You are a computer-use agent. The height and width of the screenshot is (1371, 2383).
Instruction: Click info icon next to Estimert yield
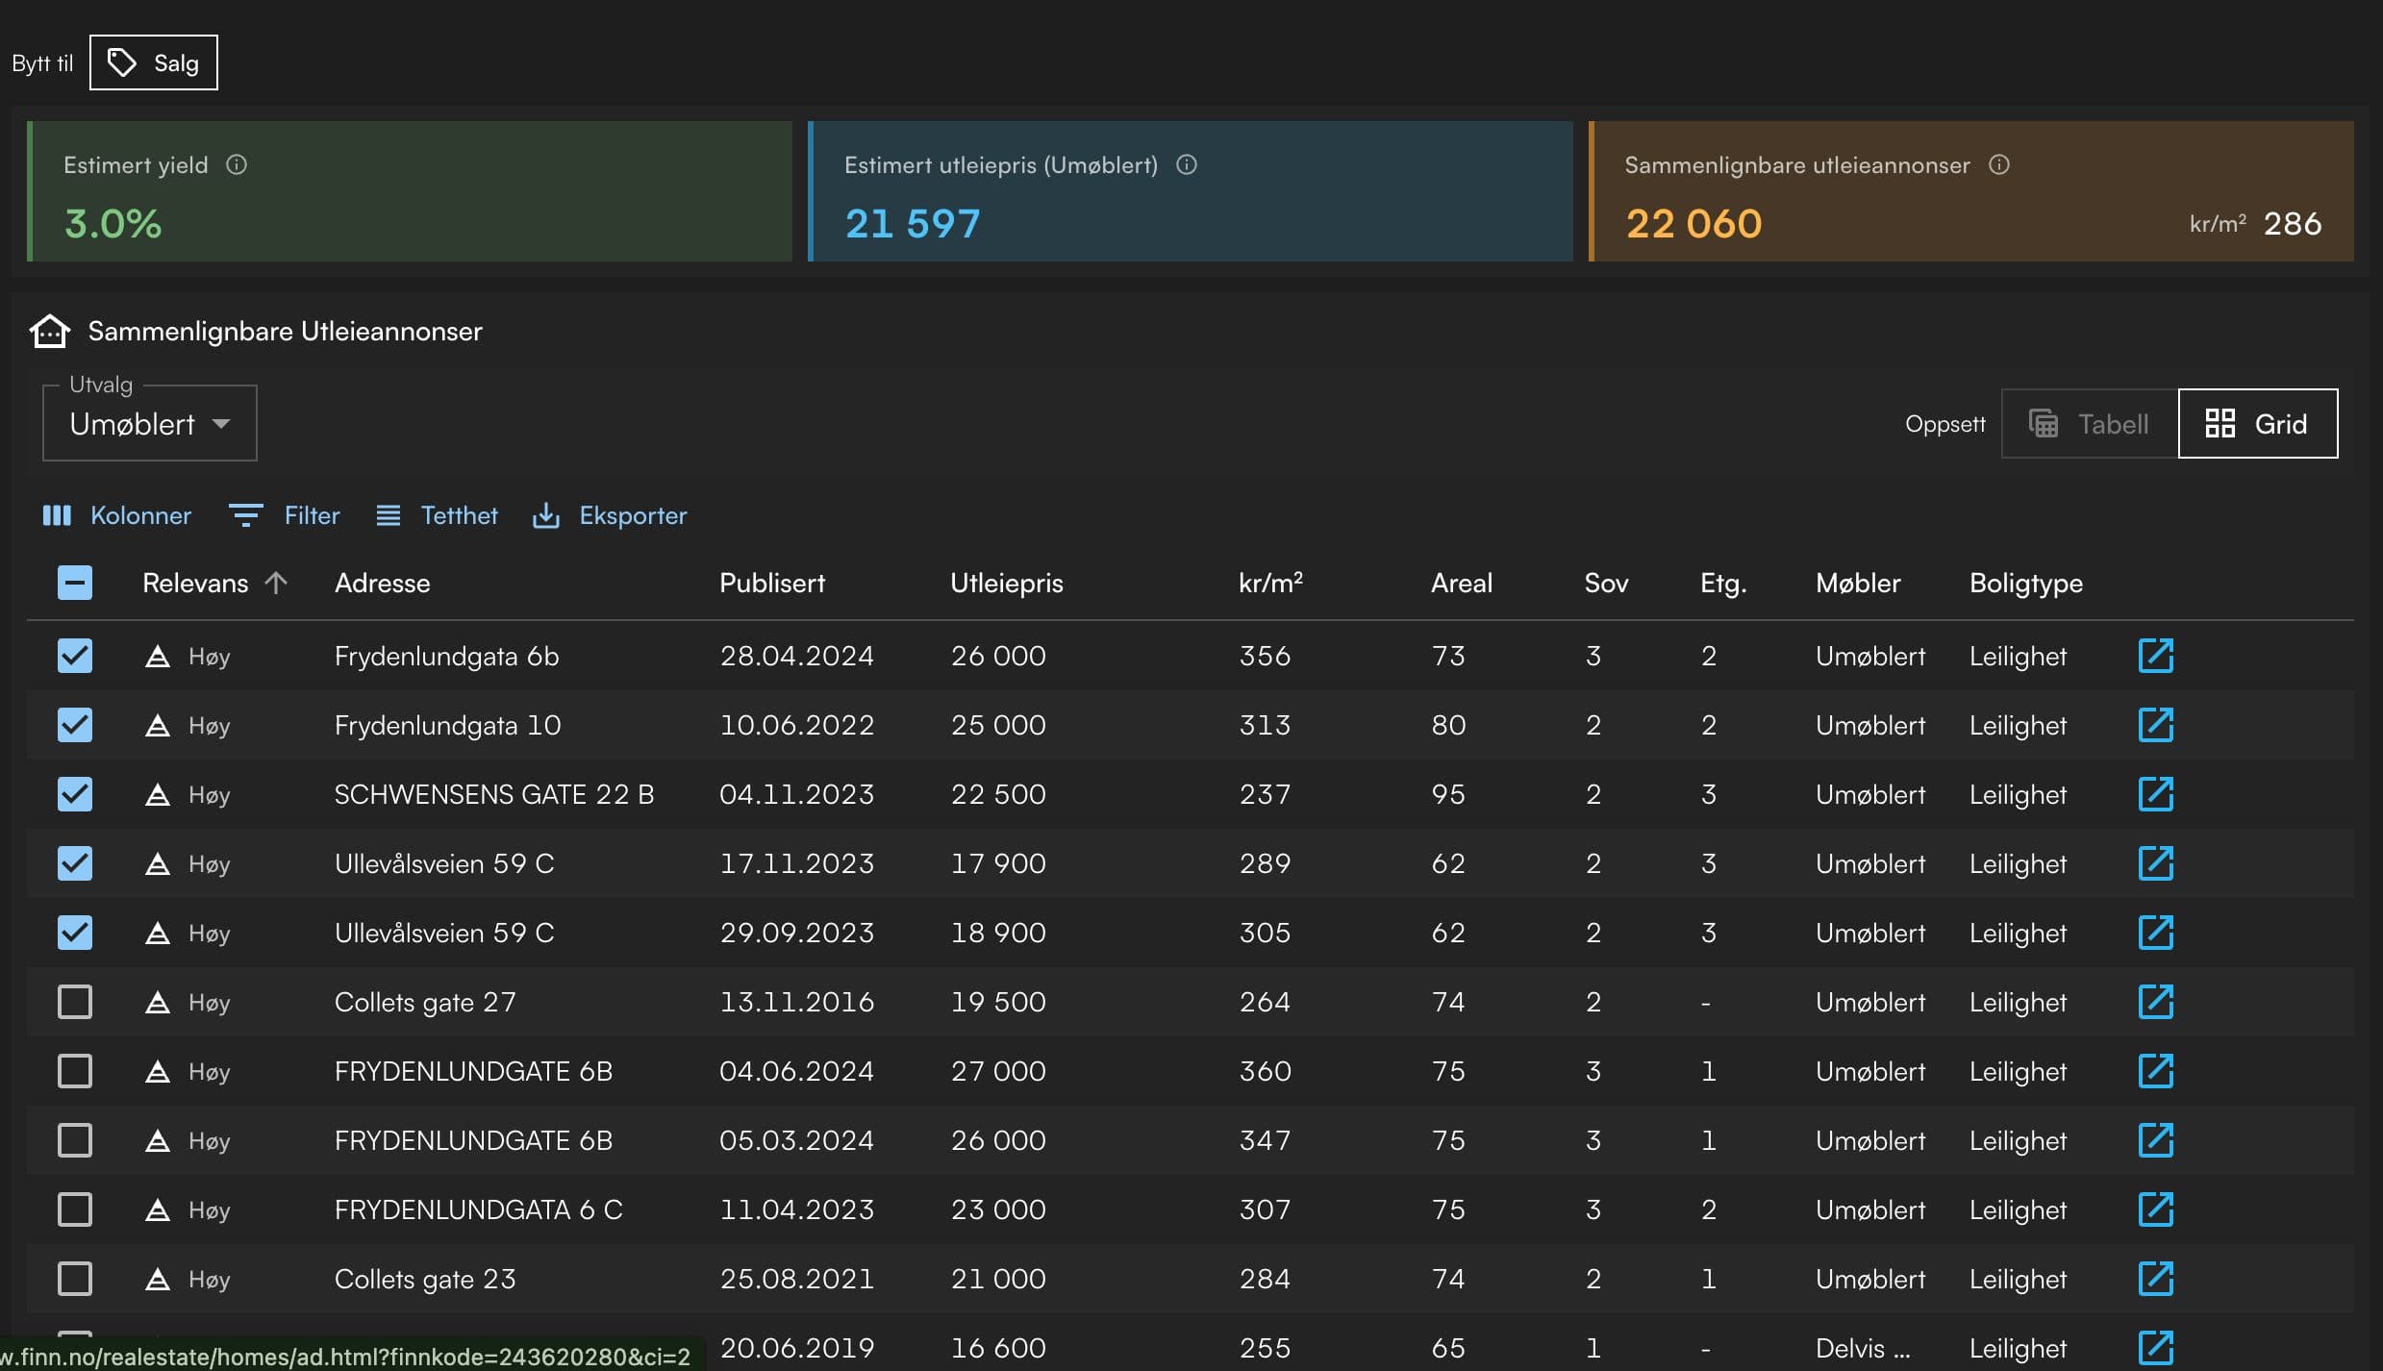(237, 165)
